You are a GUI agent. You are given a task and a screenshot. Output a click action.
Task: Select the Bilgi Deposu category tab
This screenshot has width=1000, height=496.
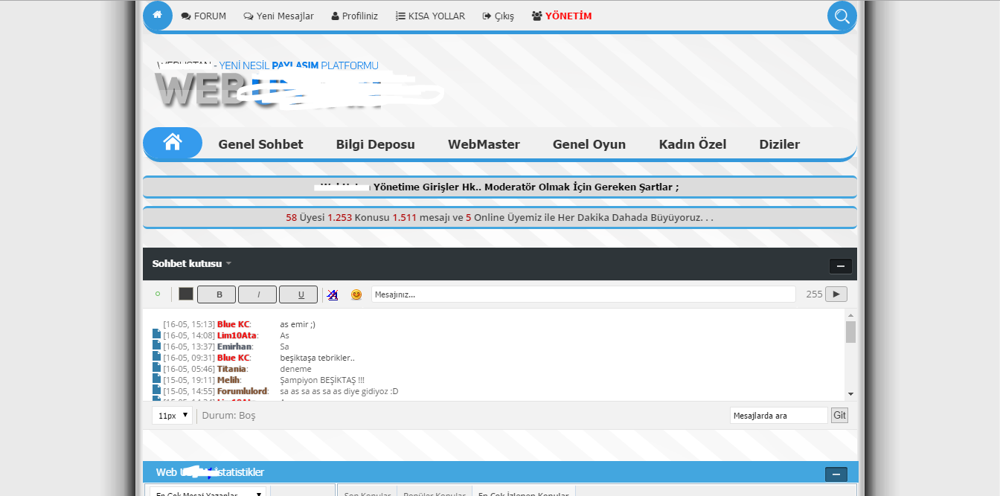click(376, 144)
